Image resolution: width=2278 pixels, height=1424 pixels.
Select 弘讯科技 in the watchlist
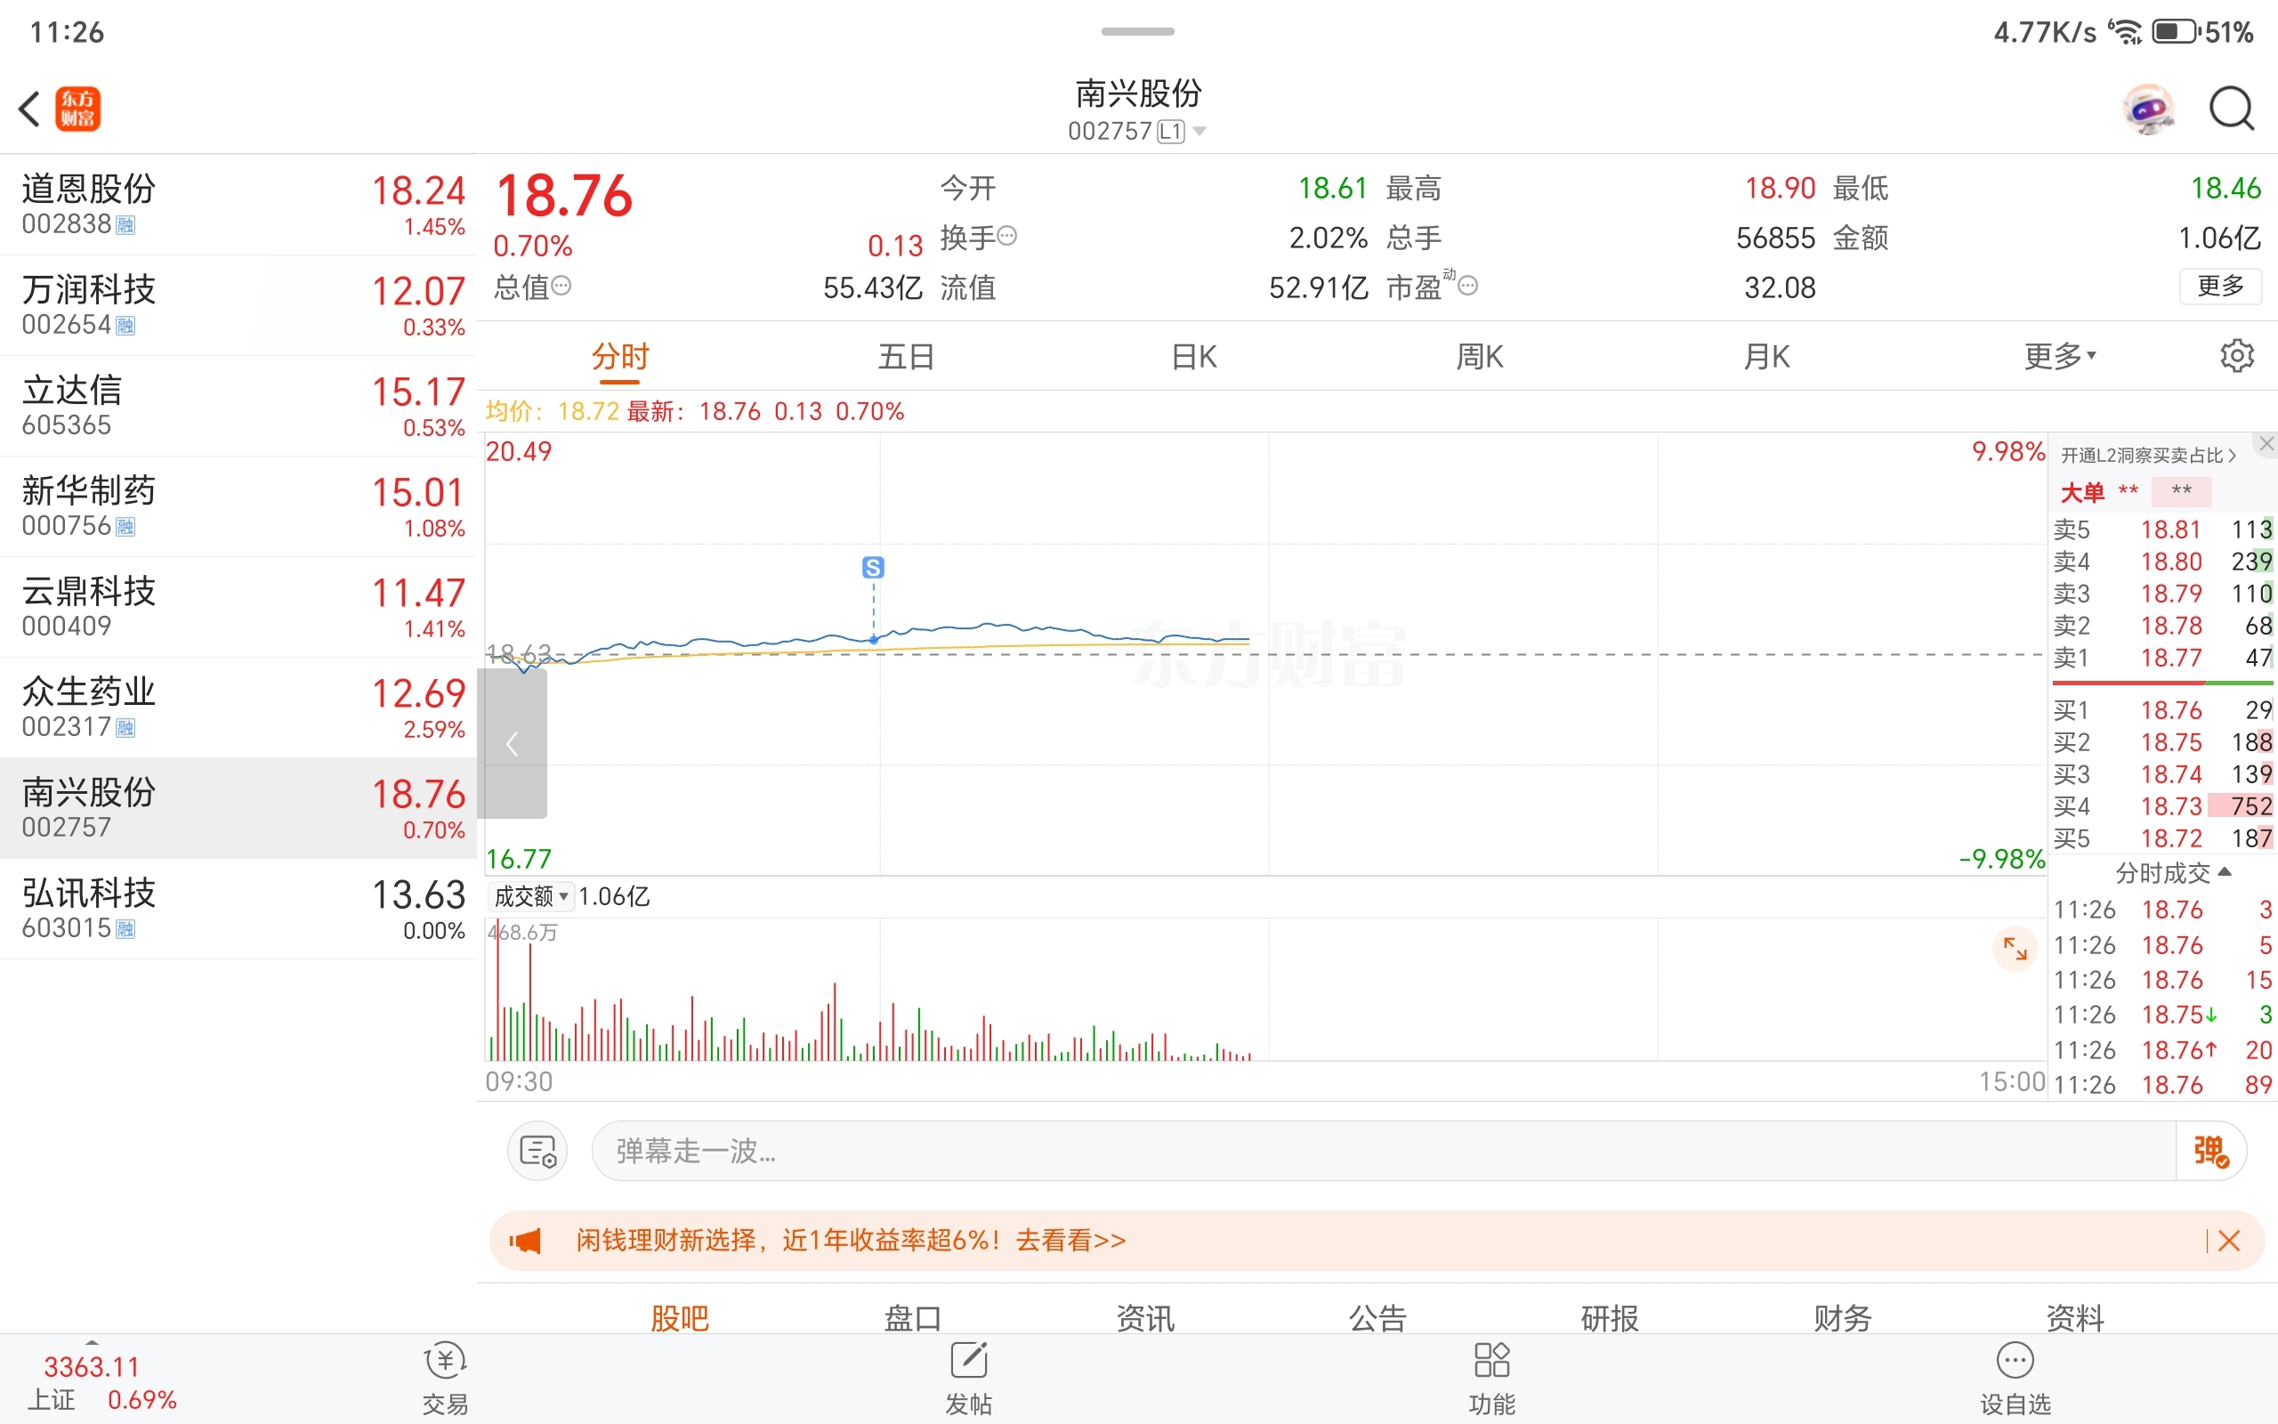(x=238, y=910)
